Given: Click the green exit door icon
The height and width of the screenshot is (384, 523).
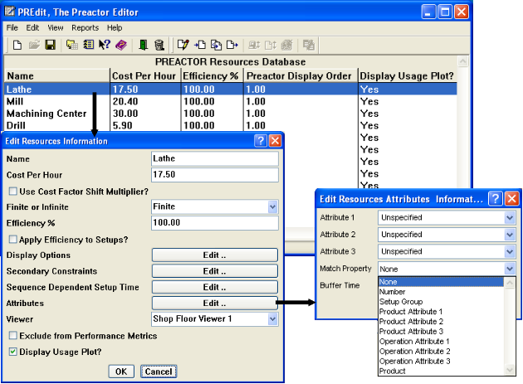Looking at the screenshot, I should coord(143,45).
